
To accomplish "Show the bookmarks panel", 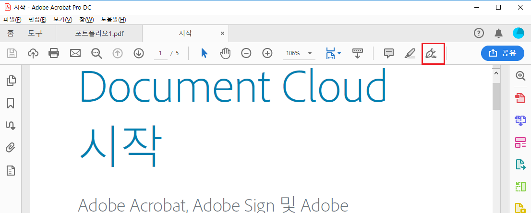I will point(11,103).
